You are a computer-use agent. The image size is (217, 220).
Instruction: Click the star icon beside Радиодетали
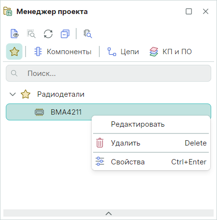point(26,94)
